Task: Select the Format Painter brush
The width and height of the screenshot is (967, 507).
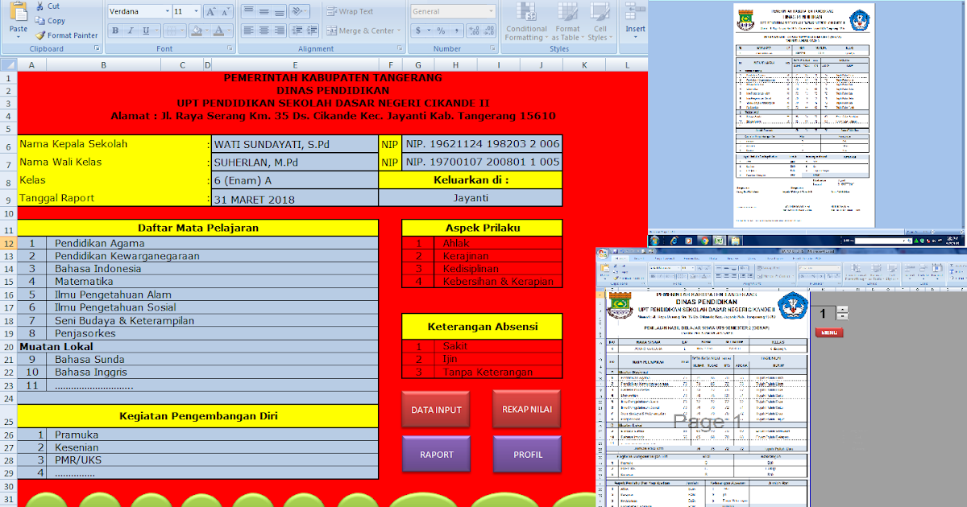Action: point(40,35)
